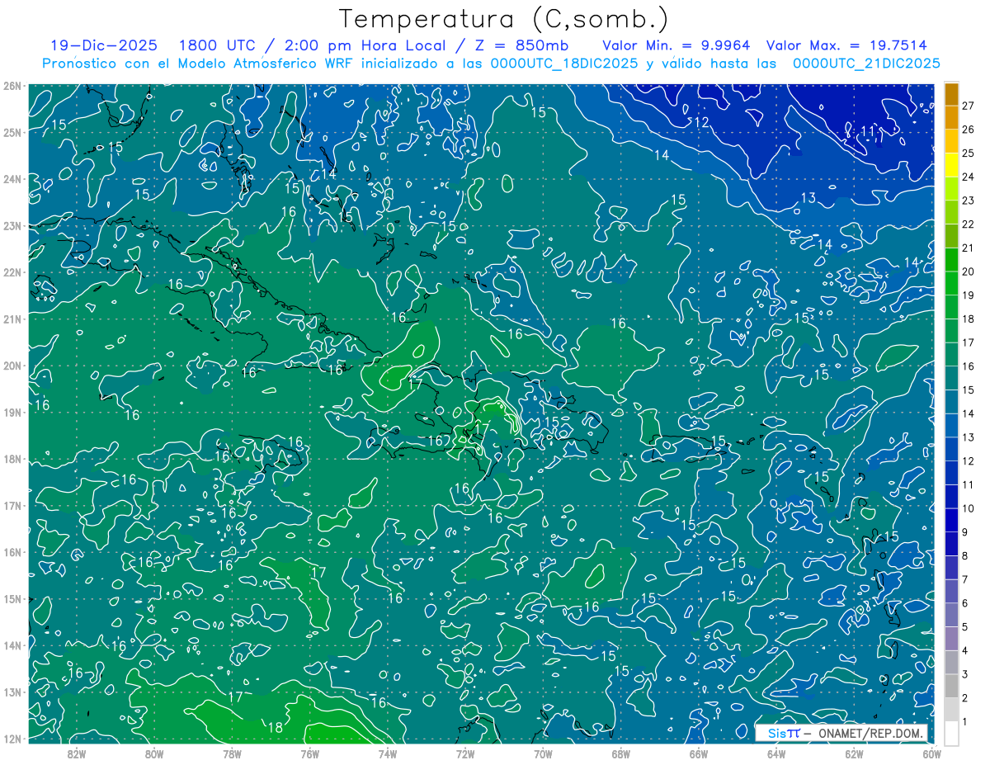Image resolution: width=990 pixels, height=765 pixels.
Task: Click the "68W" longitude axis label
Action: 621,753
